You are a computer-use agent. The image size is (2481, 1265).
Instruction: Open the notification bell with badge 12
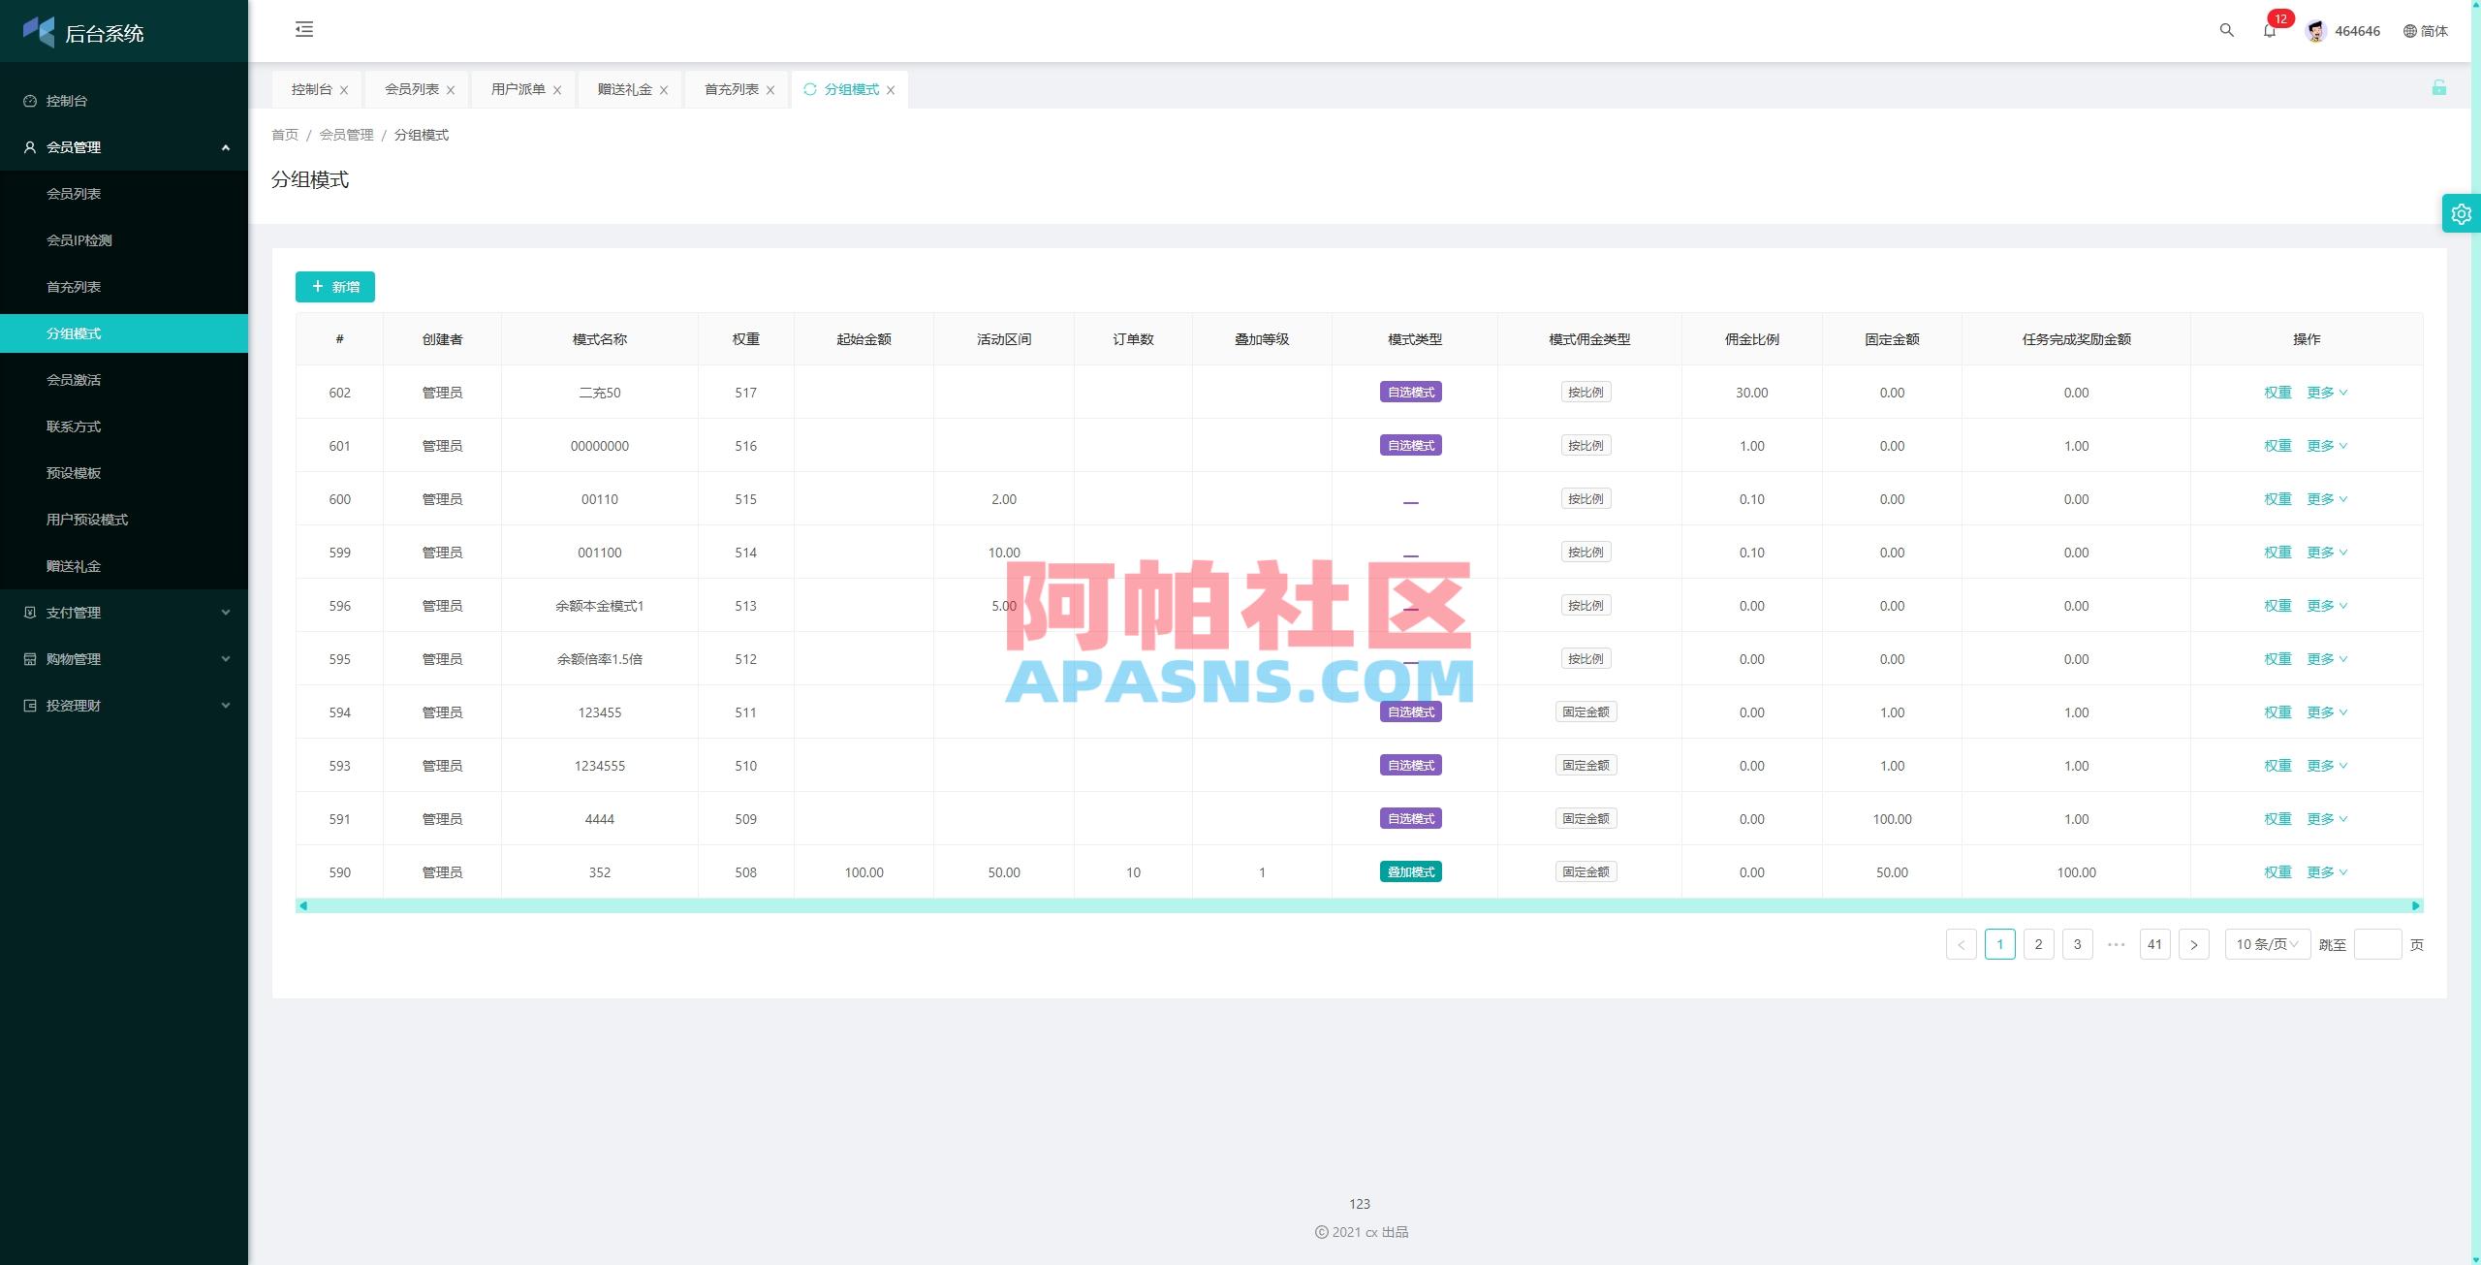tap(2268, 32)
